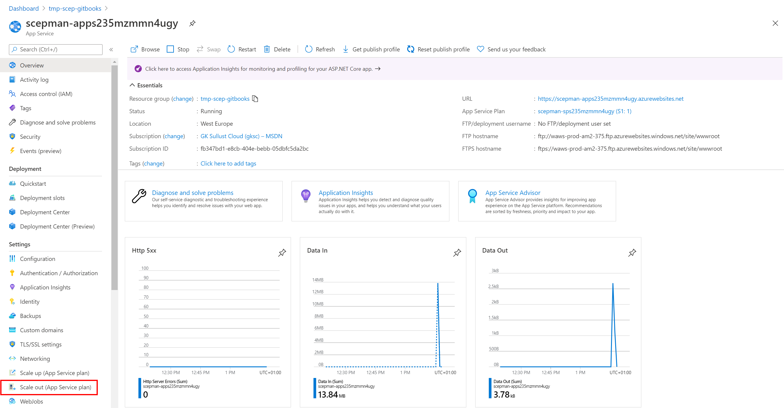Viewport: 784px width, 408px height.
Task: Open Diagnose and solve problems sidebar item
Action: pyautogui.click(x=55, y=123)
